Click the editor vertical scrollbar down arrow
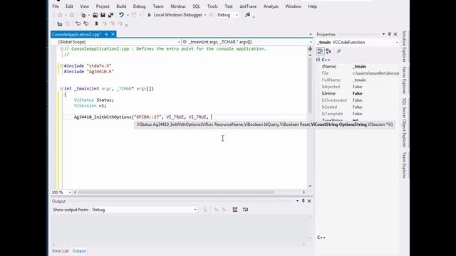 [x=310, y=186]
